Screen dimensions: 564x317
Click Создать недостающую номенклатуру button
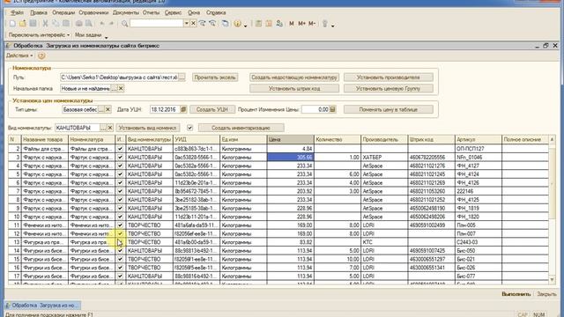[x=294, y=77]
